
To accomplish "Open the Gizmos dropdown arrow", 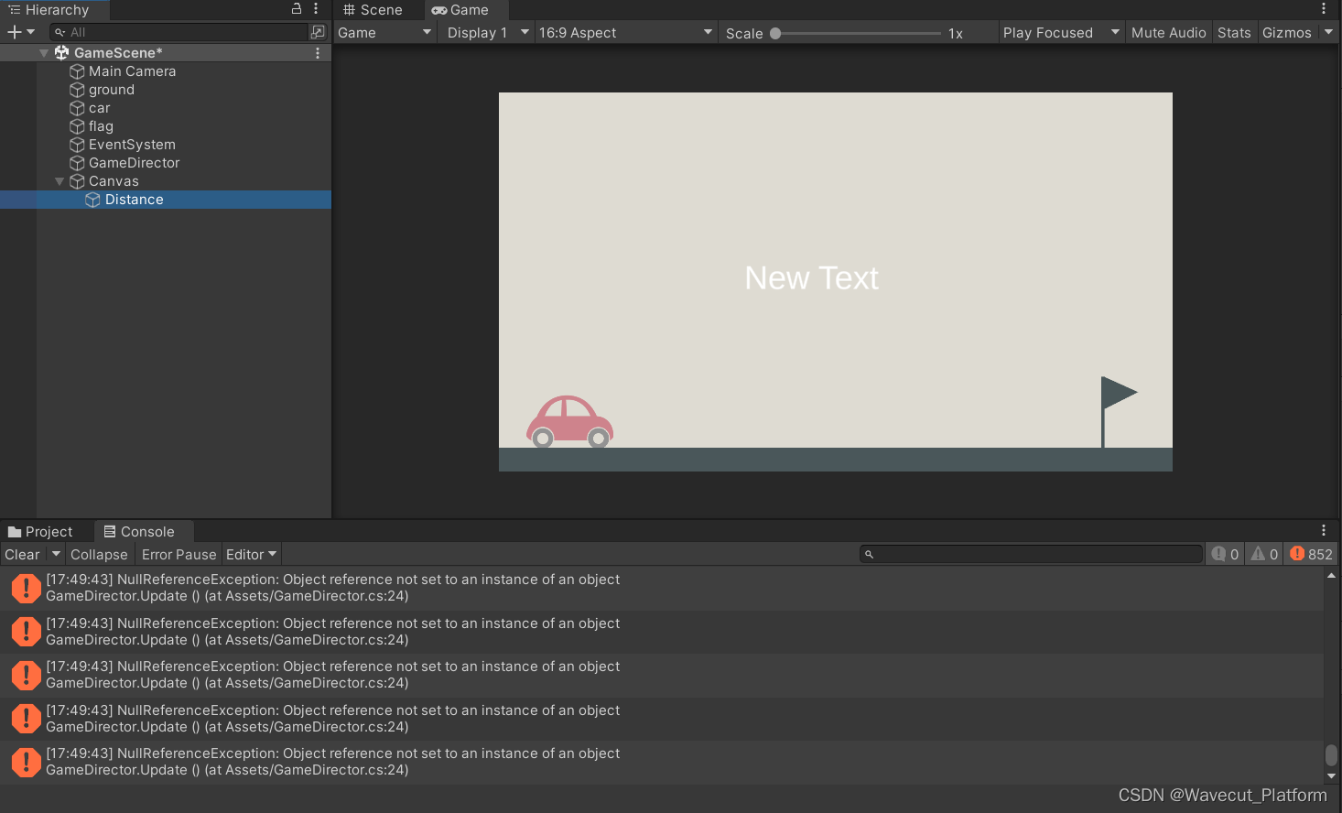I will (1328, 33).
